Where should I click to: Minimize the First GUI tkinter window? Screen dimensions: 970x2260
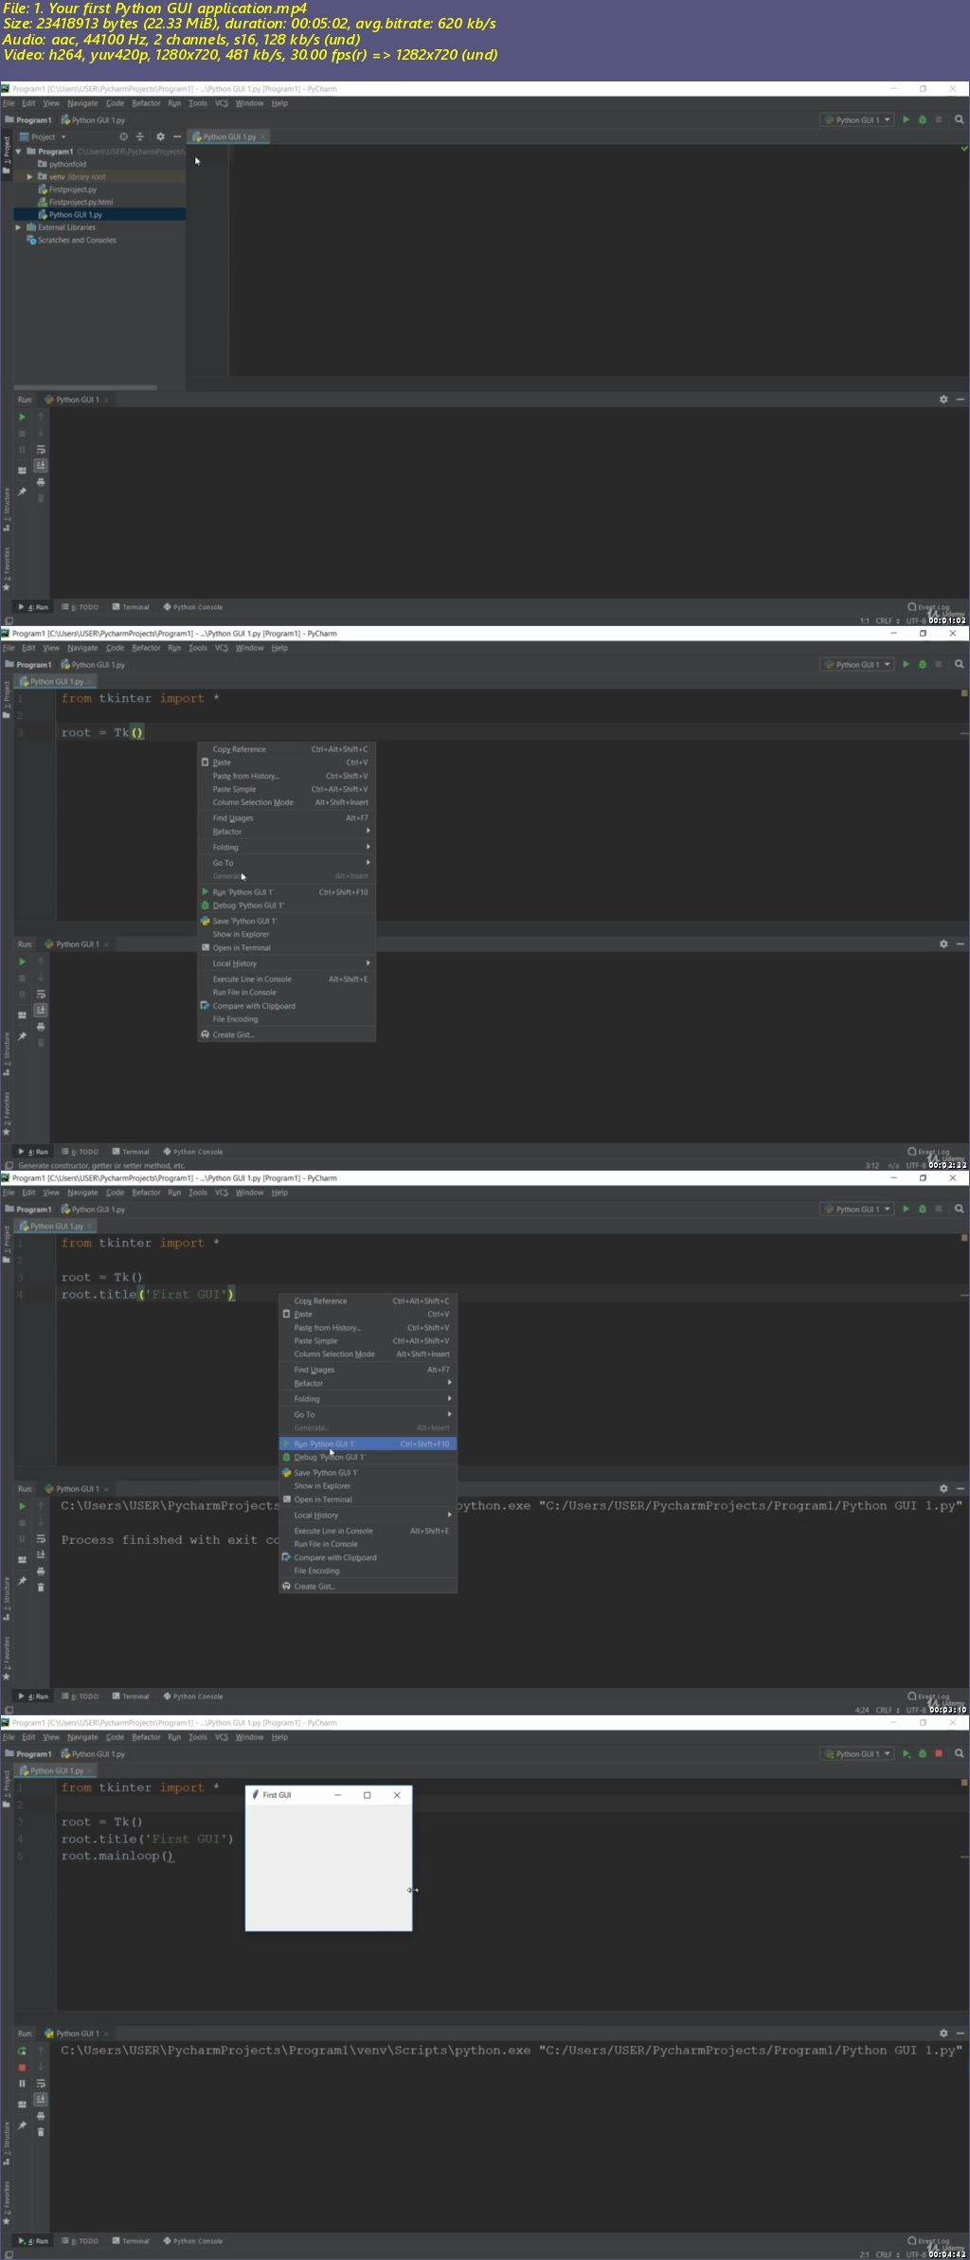[x=338, y=1795]
